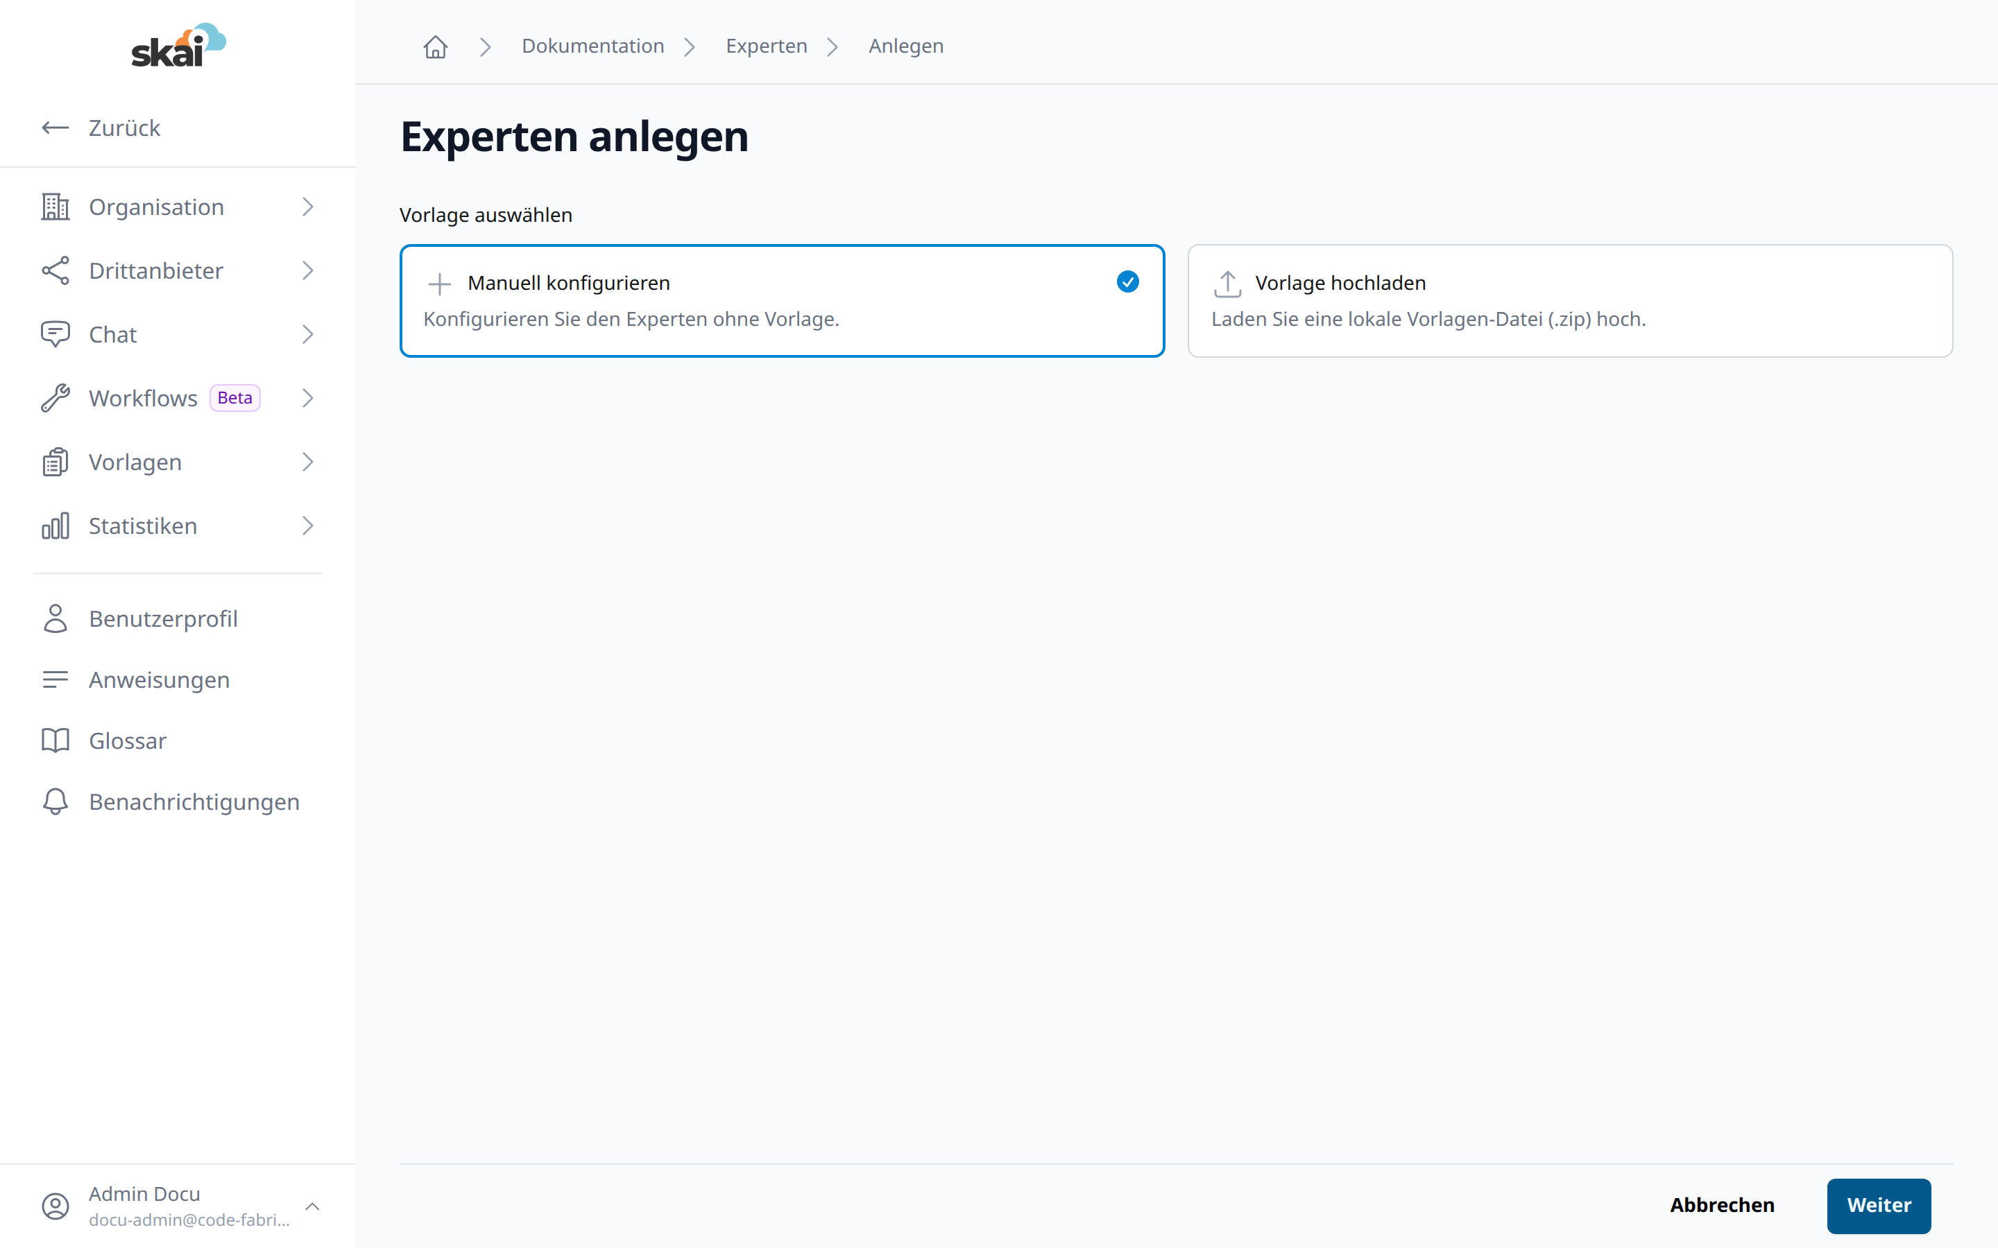Click the Organisation building icon
Screen dimensions: 1998x1248
click(x=55, y=207)
